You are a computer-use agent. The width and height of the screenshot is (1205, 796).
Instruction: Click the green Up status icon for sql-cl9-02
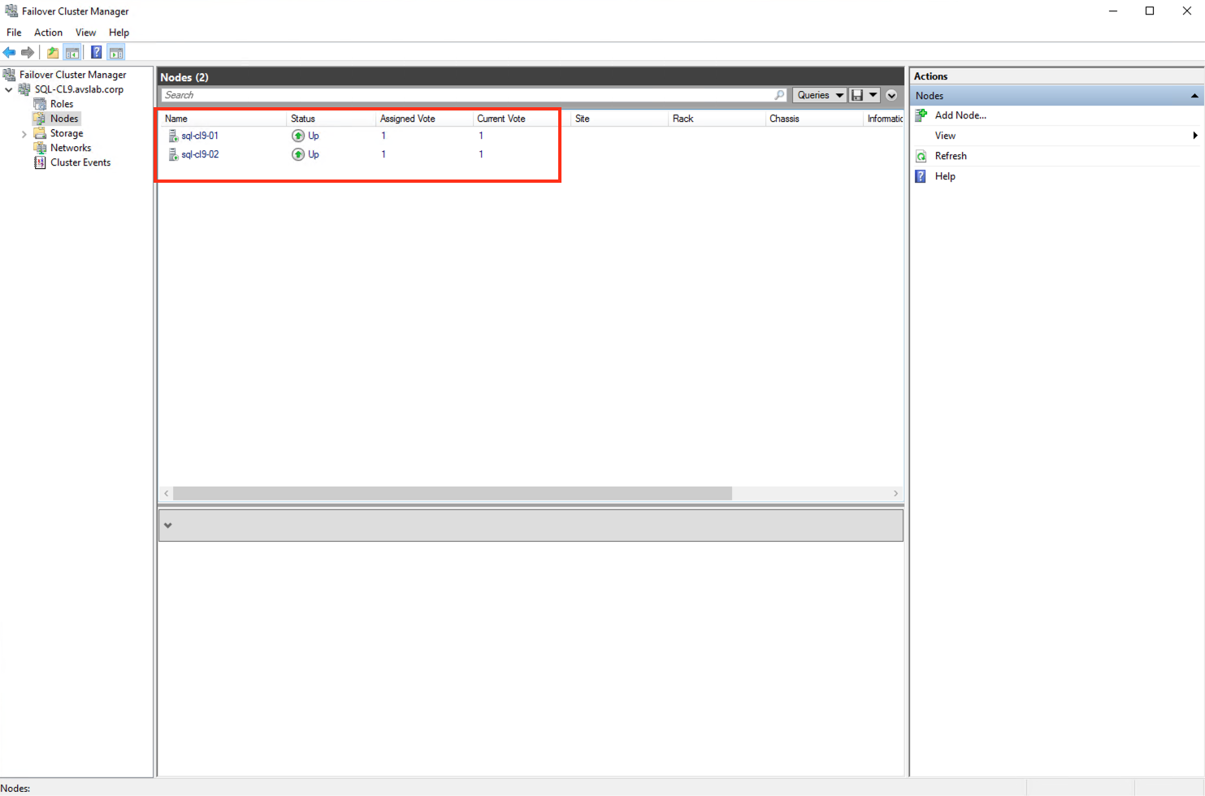coord(298,154)
